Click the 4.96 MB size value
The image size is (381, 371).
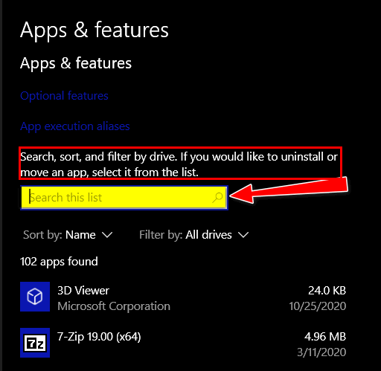point(325,337)
